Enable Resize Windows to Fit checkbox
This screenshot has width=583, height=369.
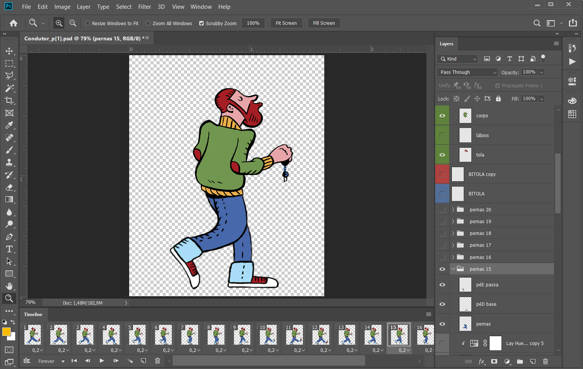coord(88,23)
